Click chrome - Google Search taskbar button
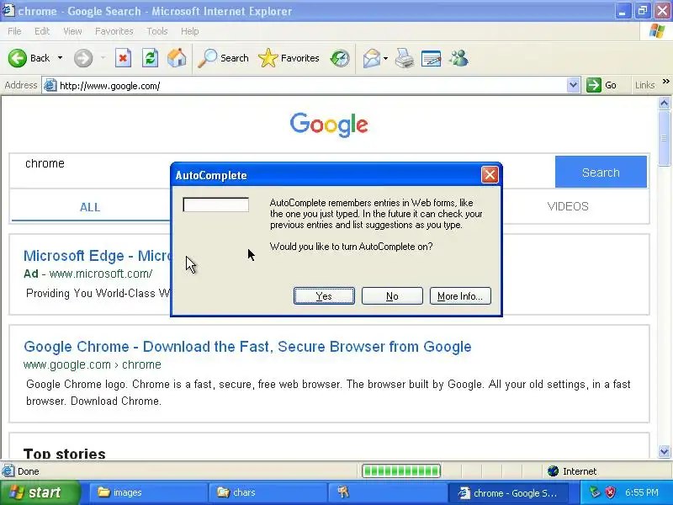673x505 pixels. (508, 492)
